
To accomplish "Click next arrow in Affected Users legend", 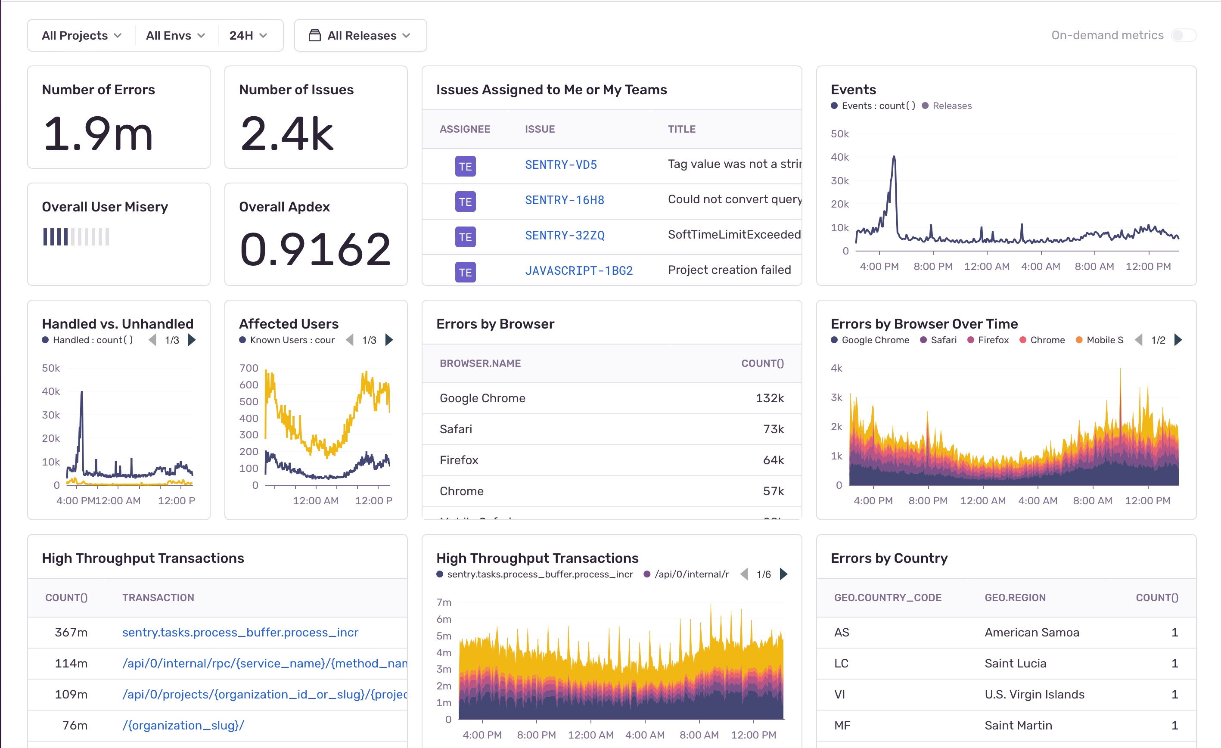I will tap(389, 340).
